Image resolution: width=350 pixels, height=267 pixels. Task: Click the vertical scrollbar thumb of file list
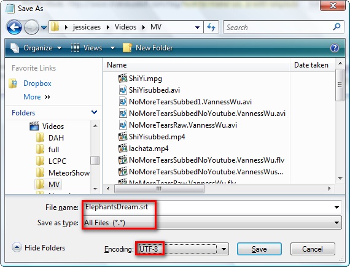point(340,85)
